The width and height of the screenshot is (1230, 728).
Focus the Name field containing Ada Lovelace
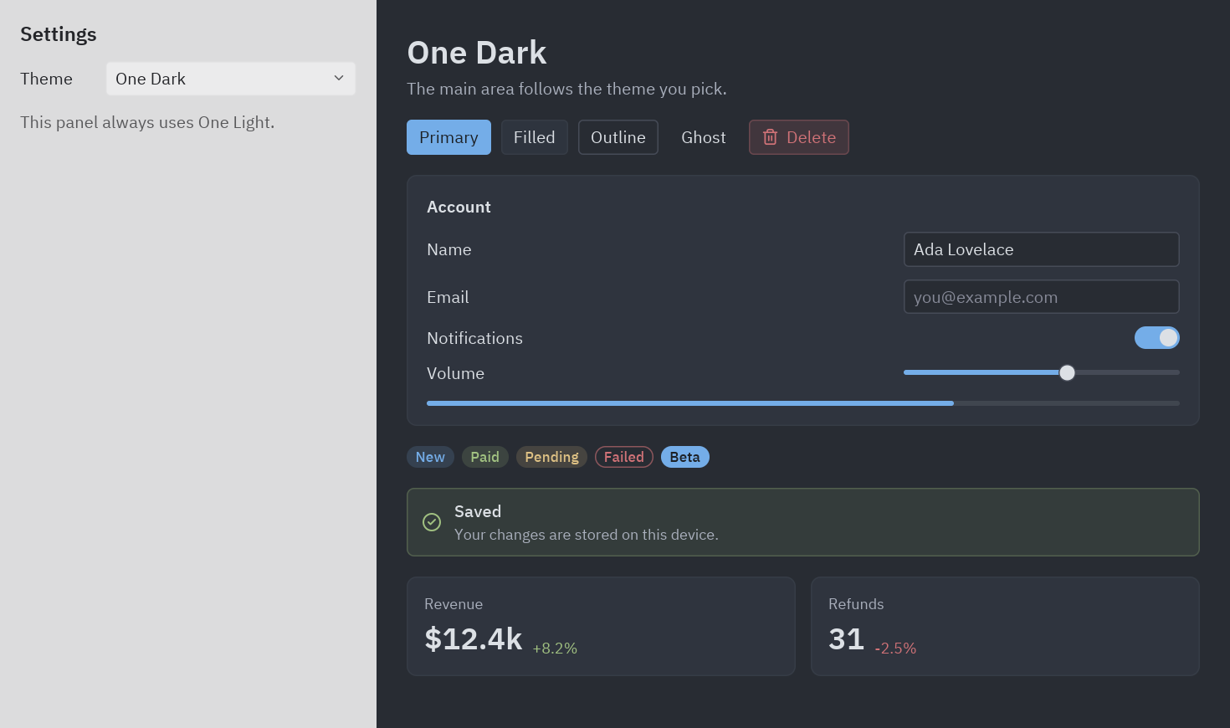pos(1042,249)
